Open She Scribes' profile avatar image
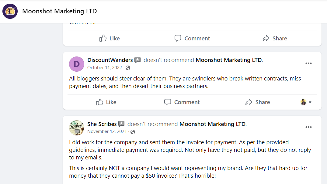 pos(76,128)
